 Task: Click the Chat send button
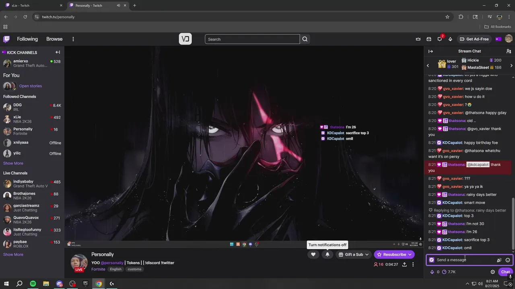505,272
